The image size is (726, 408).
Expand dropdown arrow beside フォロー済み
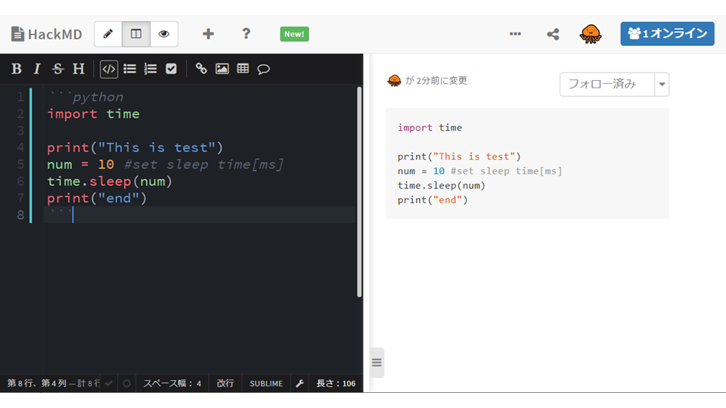[x=662, y=85]
